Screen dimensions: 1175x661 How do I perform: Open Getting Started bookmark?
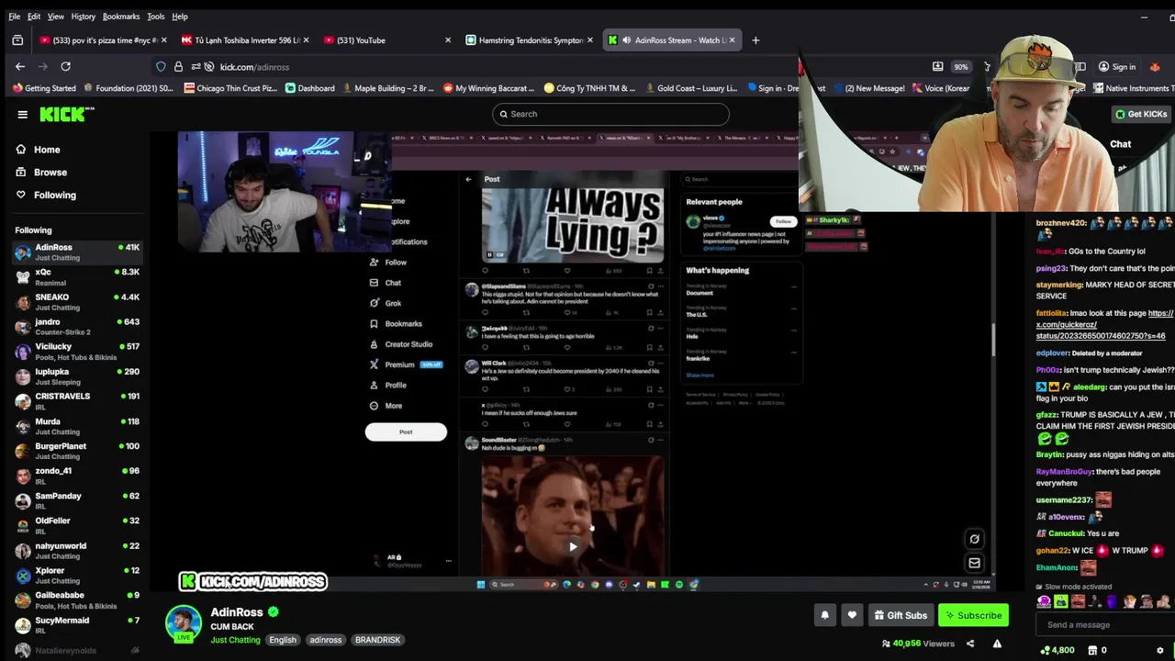pyautogui.click(x=43, y=88)
